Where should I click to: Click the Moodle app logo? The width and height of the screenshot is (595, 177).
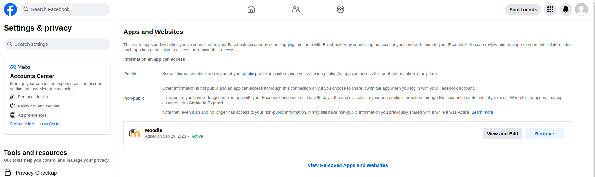click(134, 133)
